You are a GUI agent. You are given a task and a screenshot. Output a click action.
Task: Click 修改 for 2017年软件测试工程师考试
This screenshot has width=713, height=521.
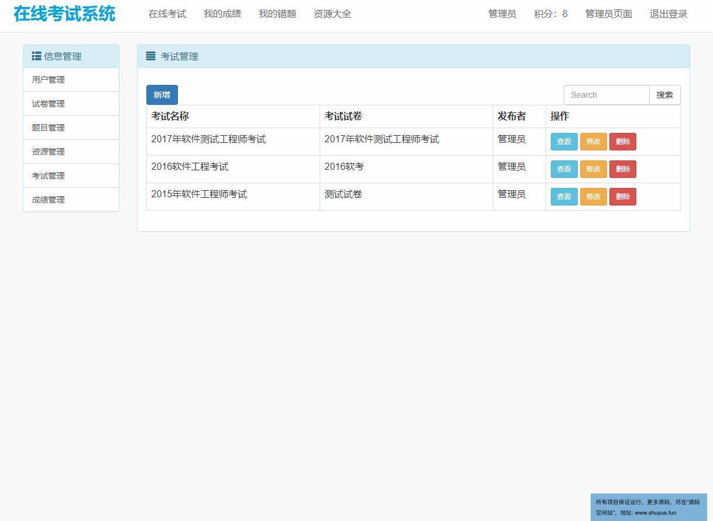point(594,142)
